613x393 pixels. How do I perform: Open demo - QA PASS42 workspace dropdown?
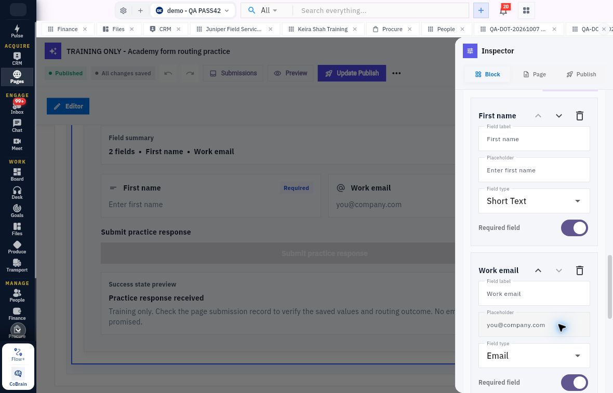point(193,10)
